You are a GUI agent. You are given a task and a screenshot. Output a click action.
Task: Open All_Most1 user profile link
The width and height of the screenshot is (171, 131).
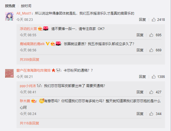24,13
